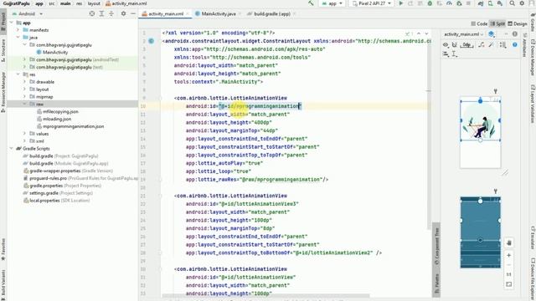Open the Component Tree side tab

(436, 246)
